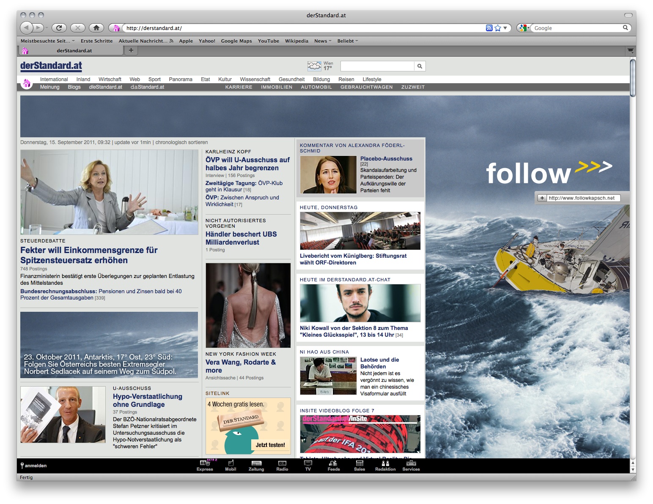The height and width of the screenshot is (504, 653).
Task: Click the RSS feed icon in address bar
Action: pos(489,28)
